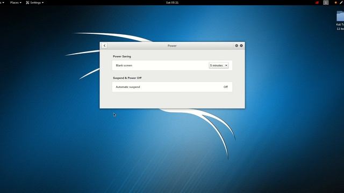This screenshot has height=193, width=344.
Task: Open the Places menu in top bar
Action: click(16, 3)
